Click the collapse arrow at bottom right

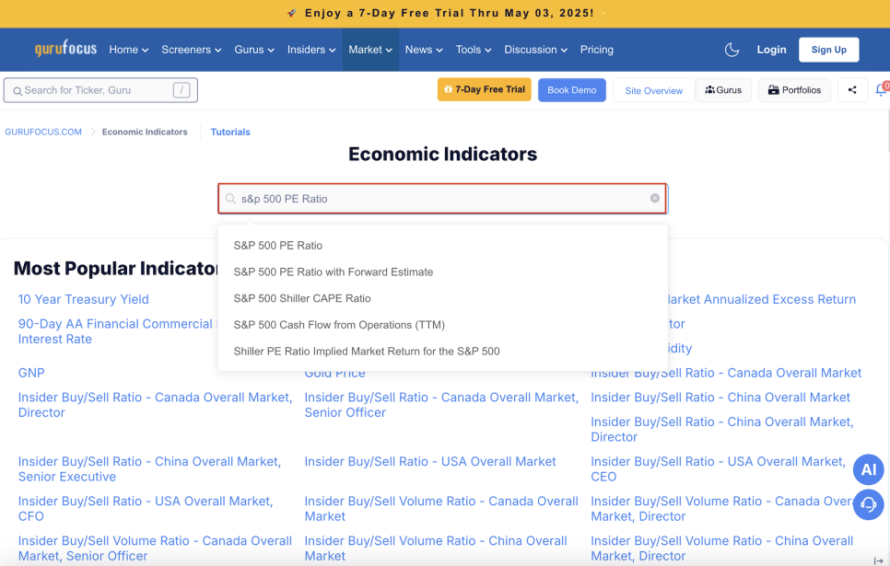[878, 560]
